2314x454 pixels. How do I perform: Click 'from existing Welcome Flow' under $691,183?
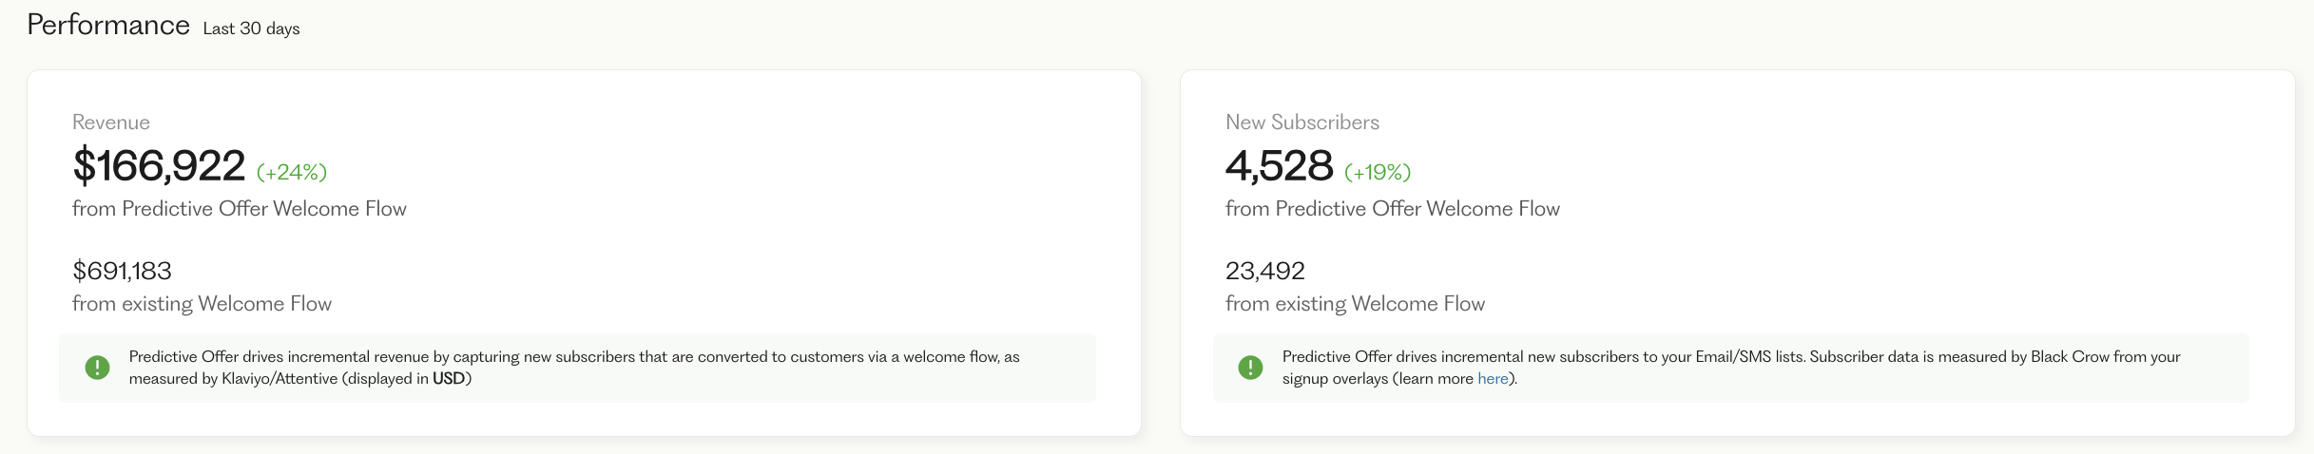click(202, 304)
